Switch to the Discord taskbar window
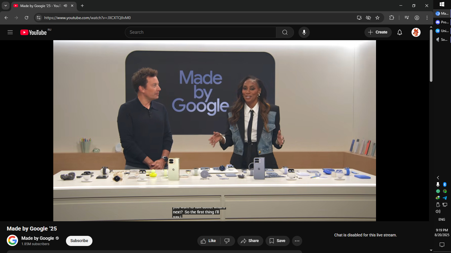451x253 pixels. (x=442, y=22)
